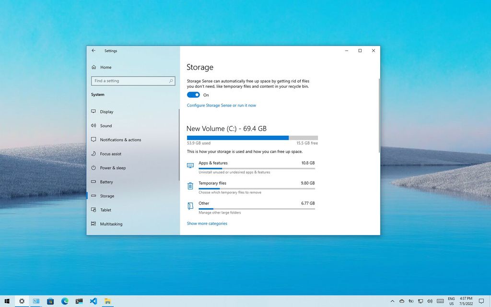Image resolution: width=491 pixels, height=307 pixels.
Task: Open Microsoft Edge from the taskbar
Action: coord(64,302)
